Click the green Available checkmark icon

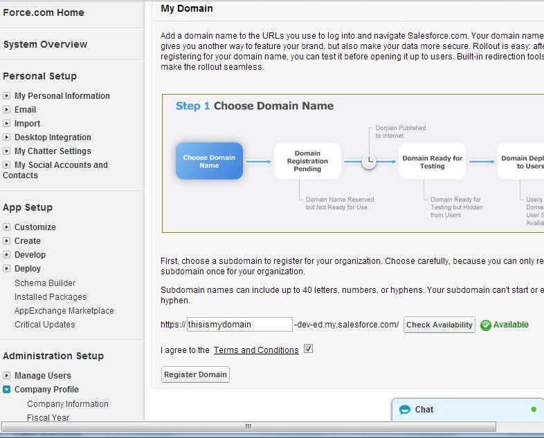click(x=485, y=325)
